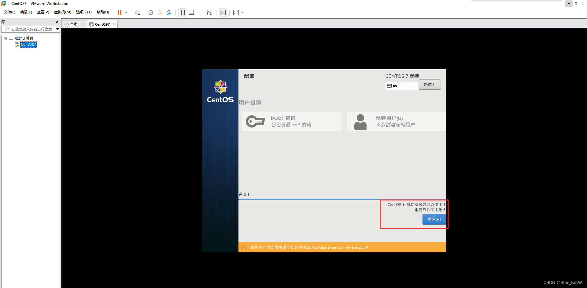Screen dimensions: 587x288
Task: Open the suspend button dropdown arrow
Action: tap(126, 13)
